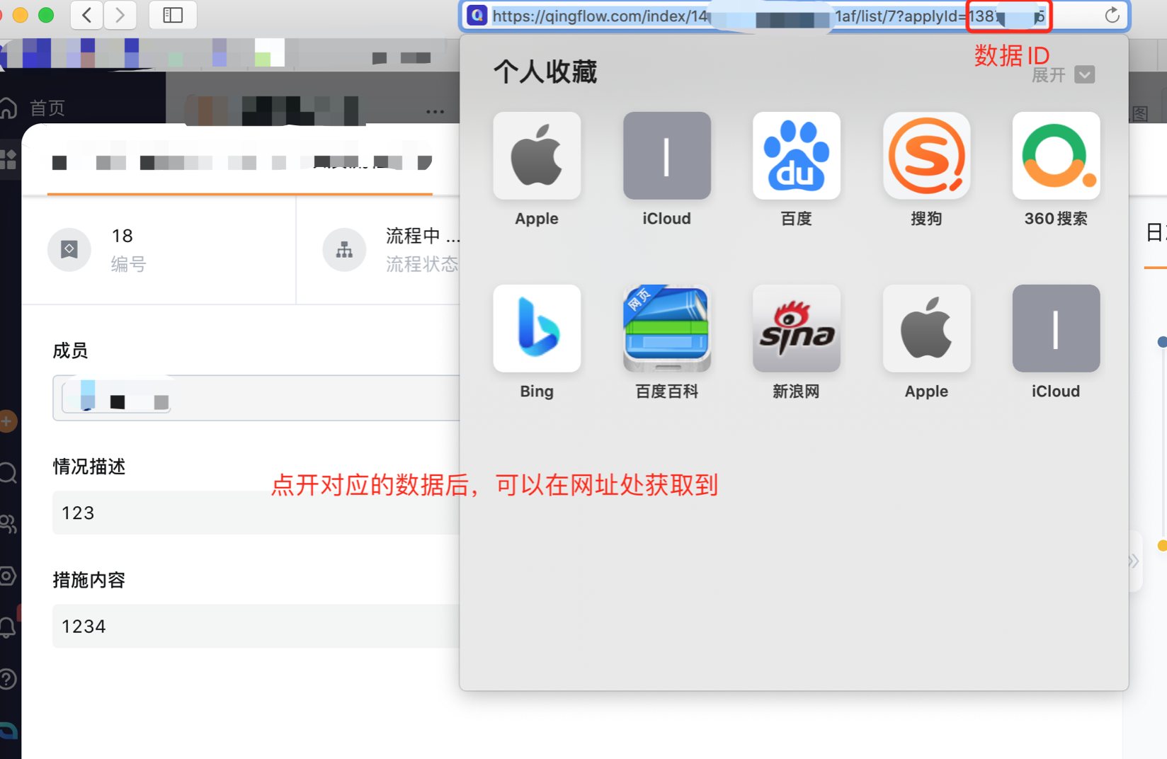Click the 措施内容 field label

pyautogui.click(x=89, y=580)
